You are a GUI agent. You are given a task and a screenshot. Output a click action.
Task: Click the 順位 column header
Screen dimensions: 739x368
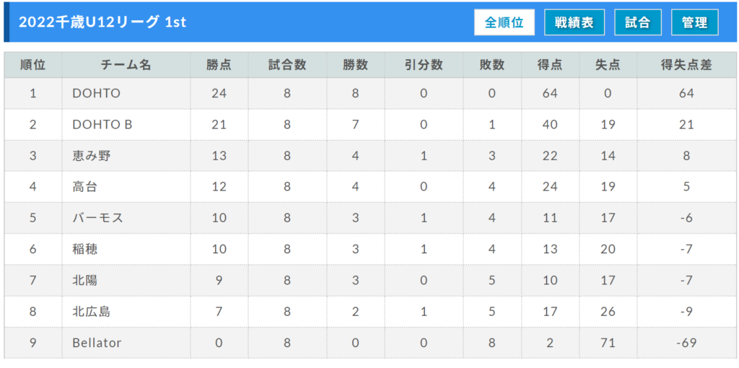click(33, 65)
